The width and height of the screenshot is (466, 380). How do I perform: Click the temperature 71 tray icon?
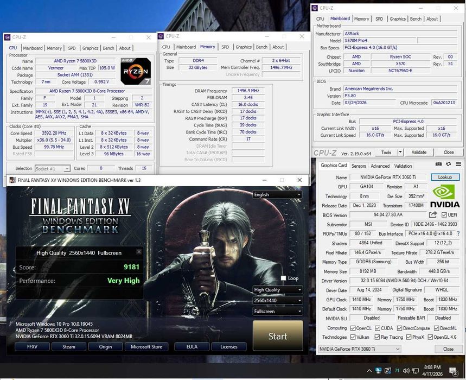tap(397, 370)
